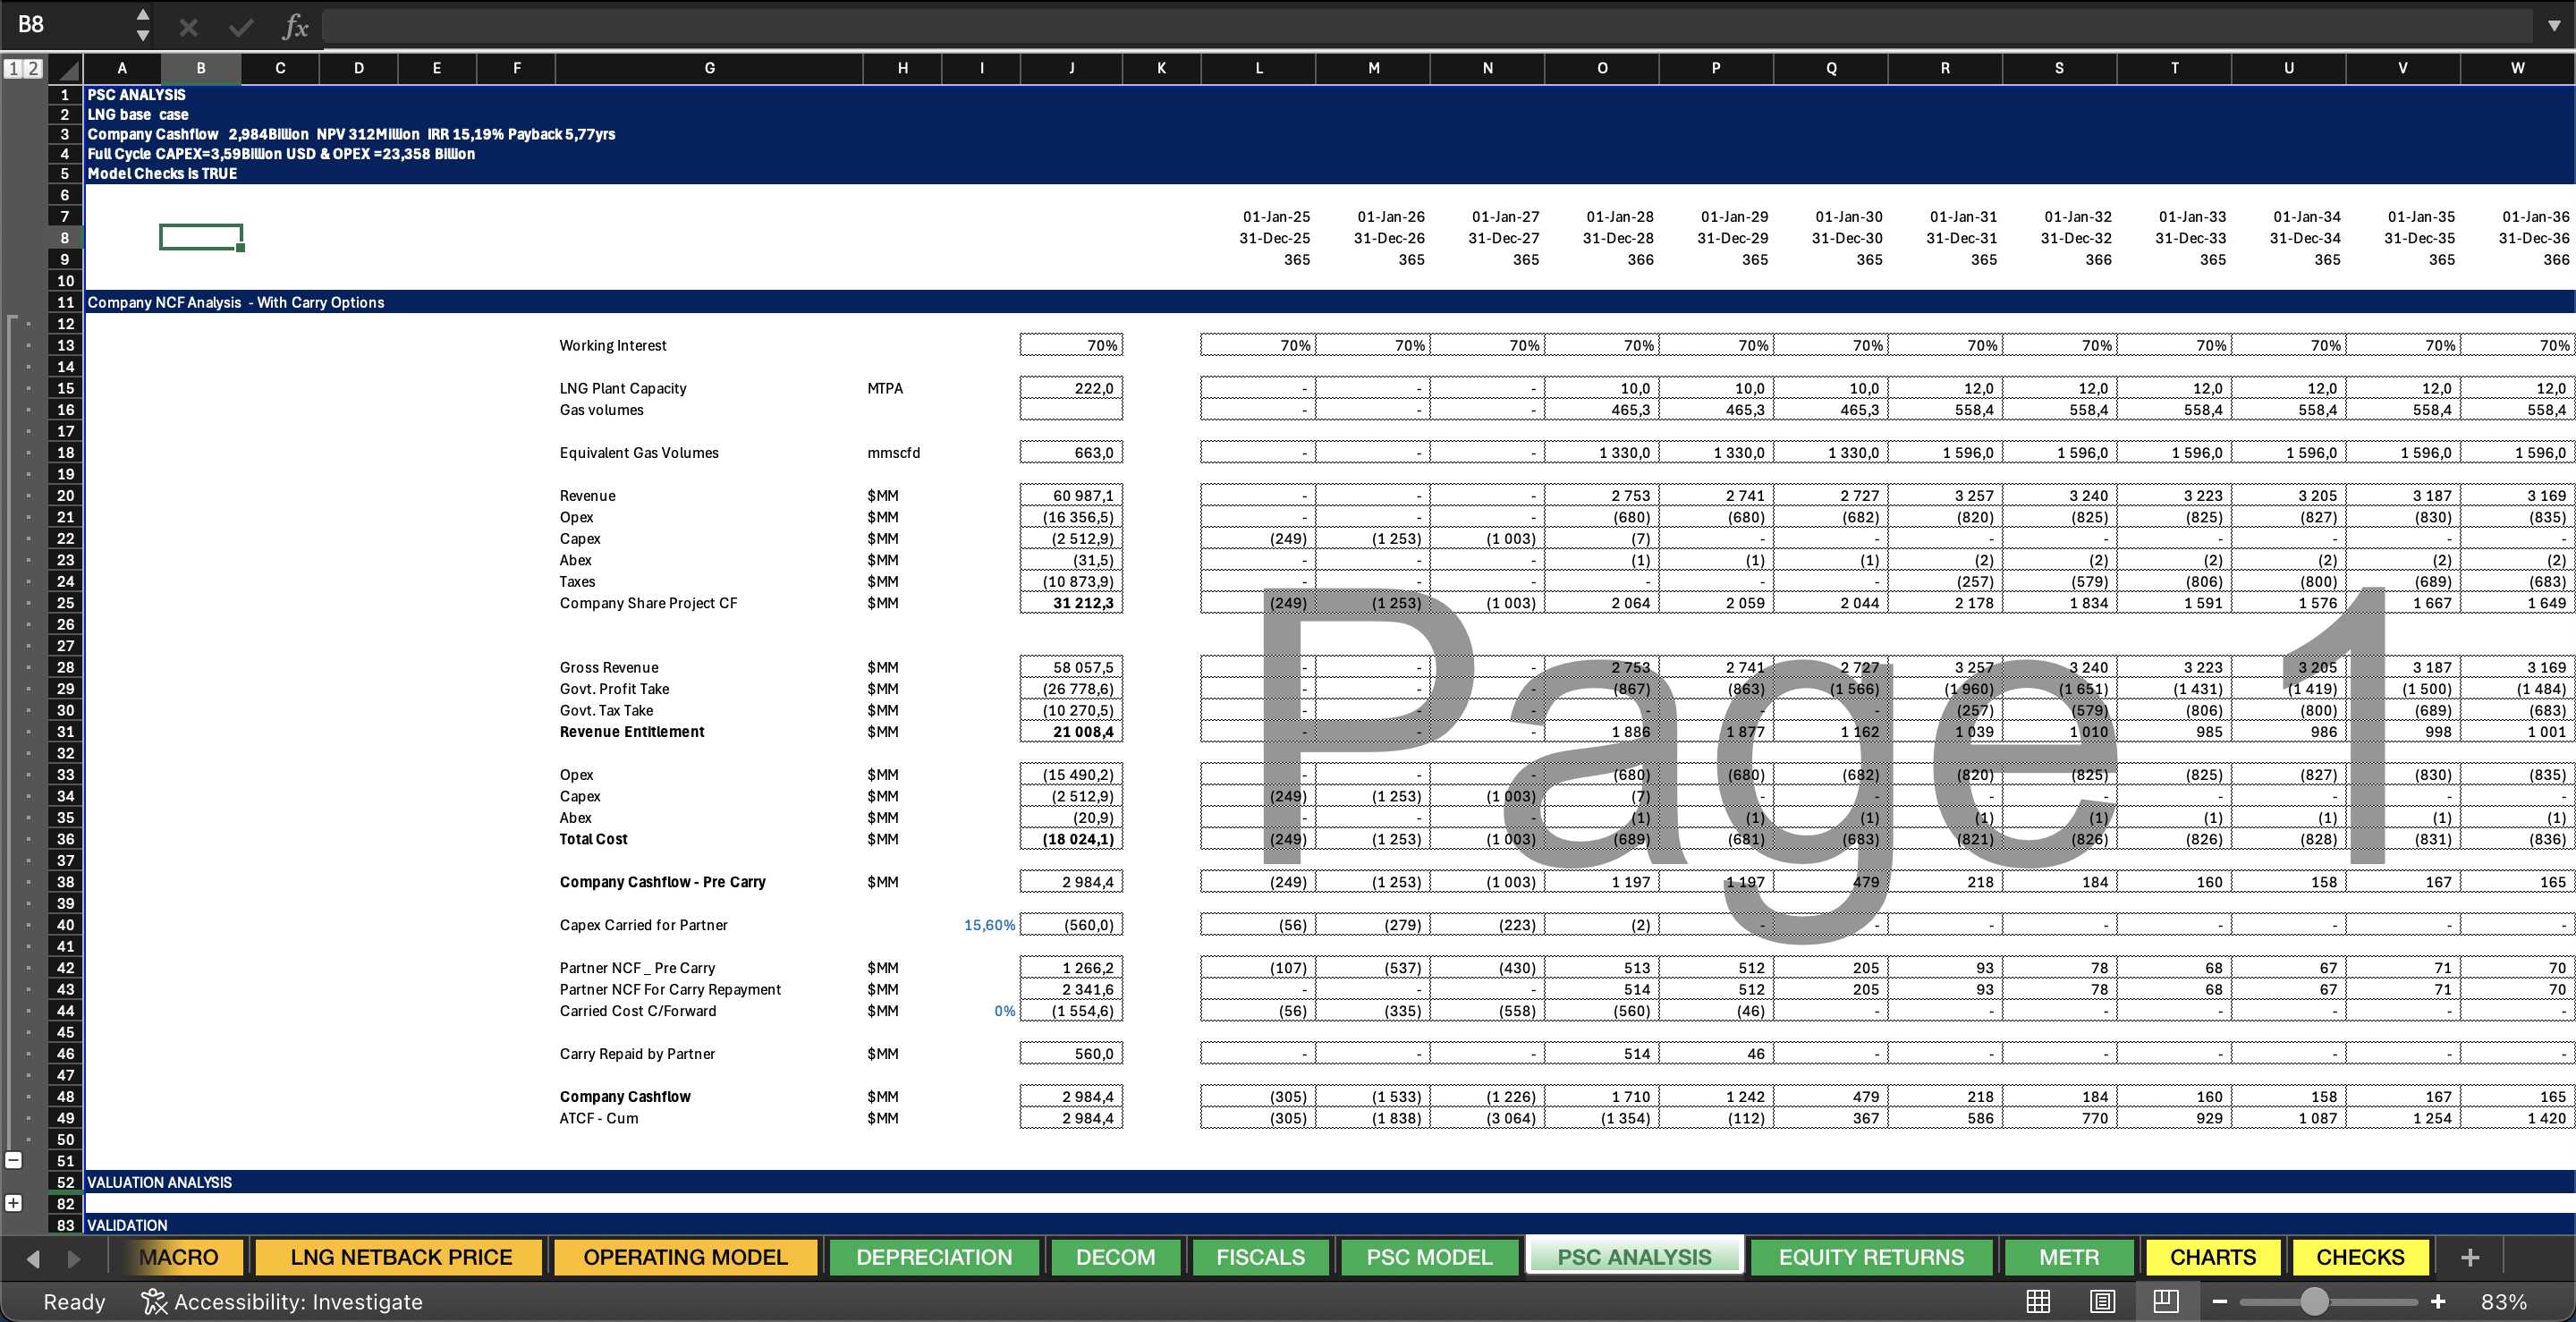Select row 25 header
Image resolution: width=2576 pixels, height=1322 pixels.
65,603
